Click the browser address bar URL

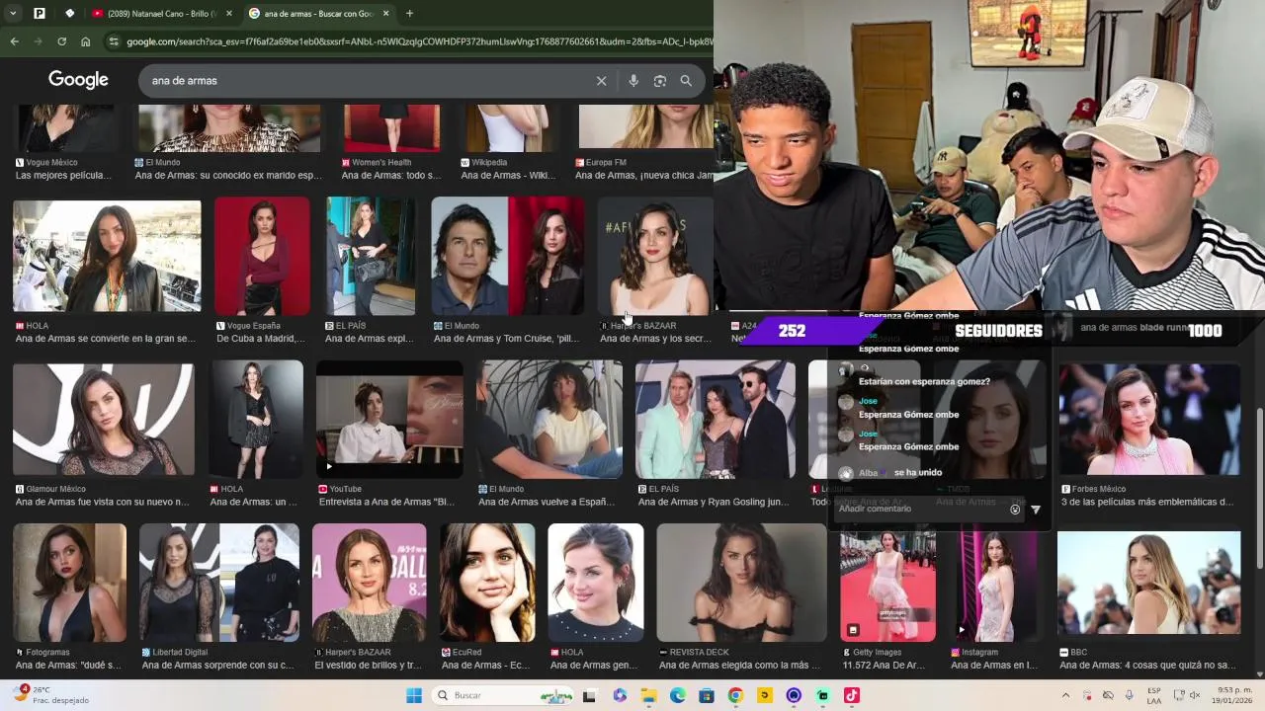pos(419,41)
